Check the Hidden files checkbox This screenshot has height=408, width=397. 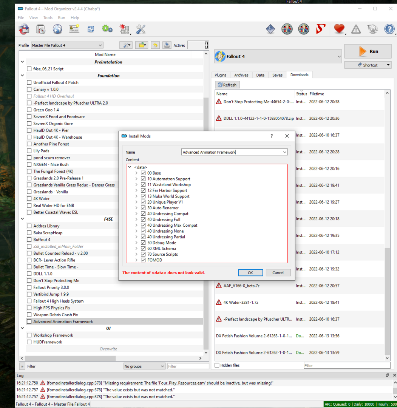tap(217, 365)
